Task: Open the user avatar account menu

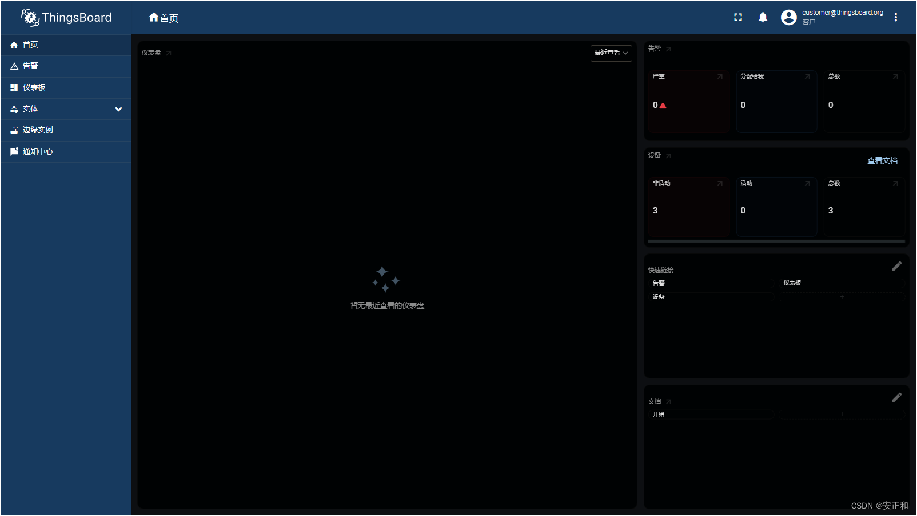Action: pos(788,17)
